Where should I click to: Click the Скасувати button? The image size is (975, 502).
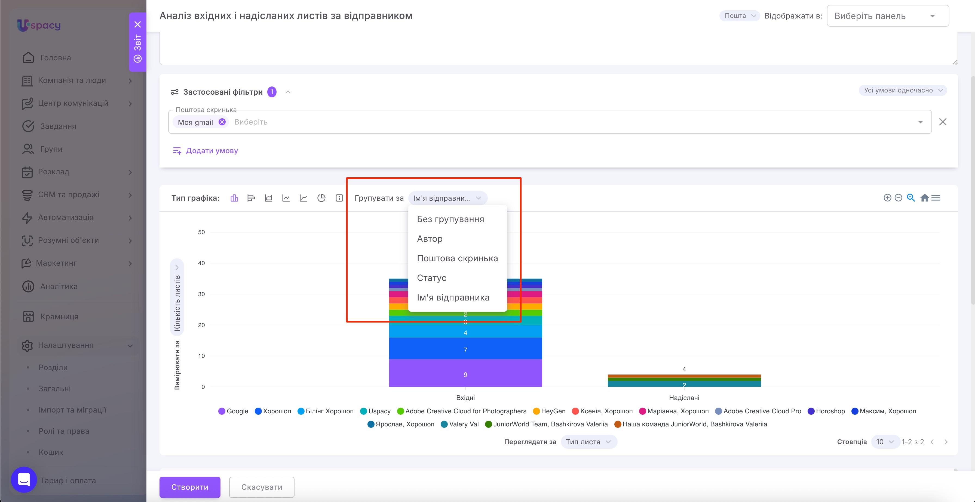262,487
